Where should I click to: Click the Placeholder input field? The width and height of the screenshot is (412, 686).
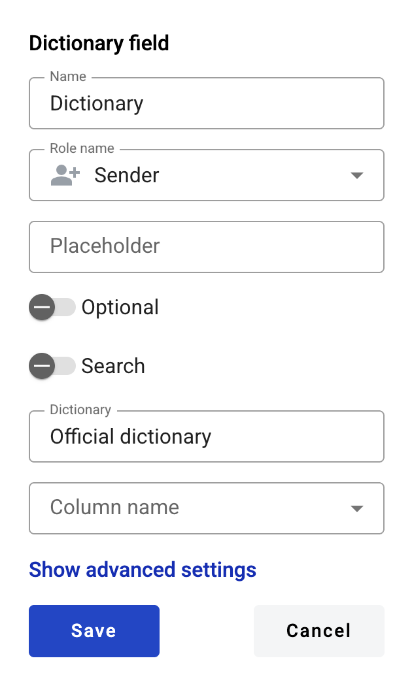207,247
